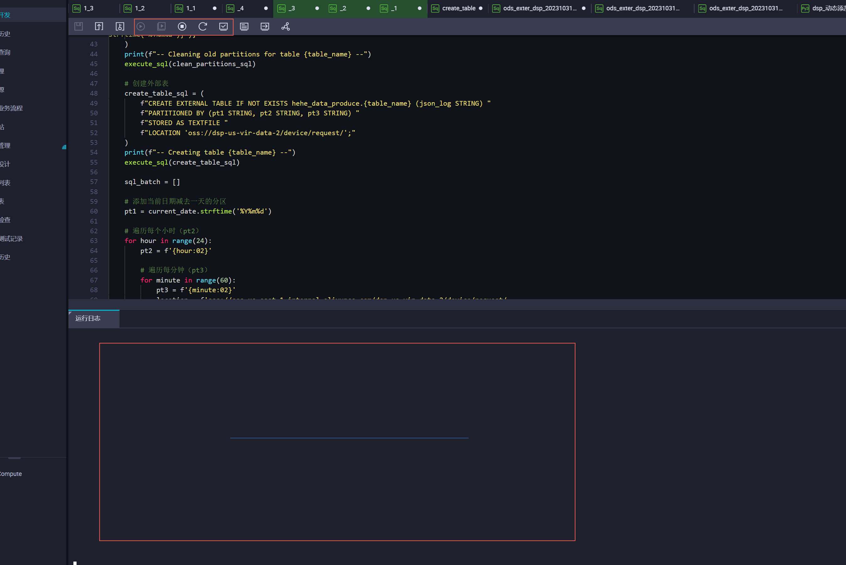
Task: Click the pt3 = f'{minute:02}' line
Action: (196, 290)
